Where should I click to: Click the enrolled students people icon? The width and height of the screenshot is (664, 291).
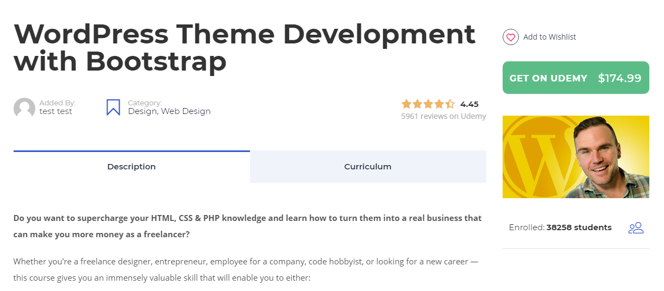point(636,228)
